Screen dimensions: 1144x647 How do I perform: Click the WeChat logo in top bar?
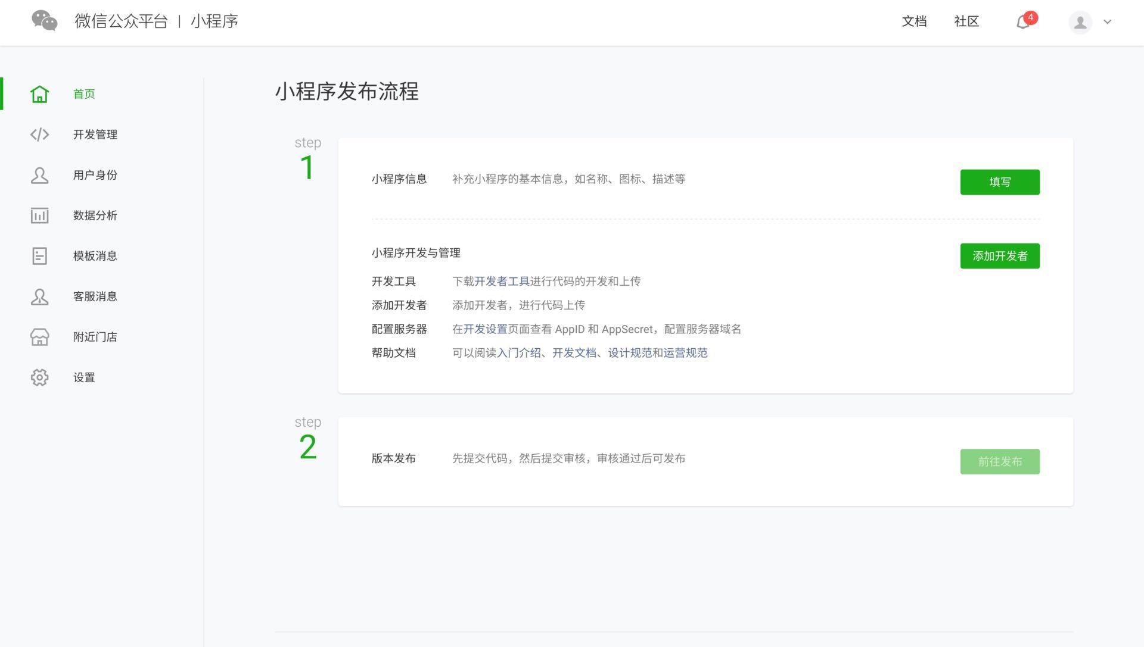(45, 21)
